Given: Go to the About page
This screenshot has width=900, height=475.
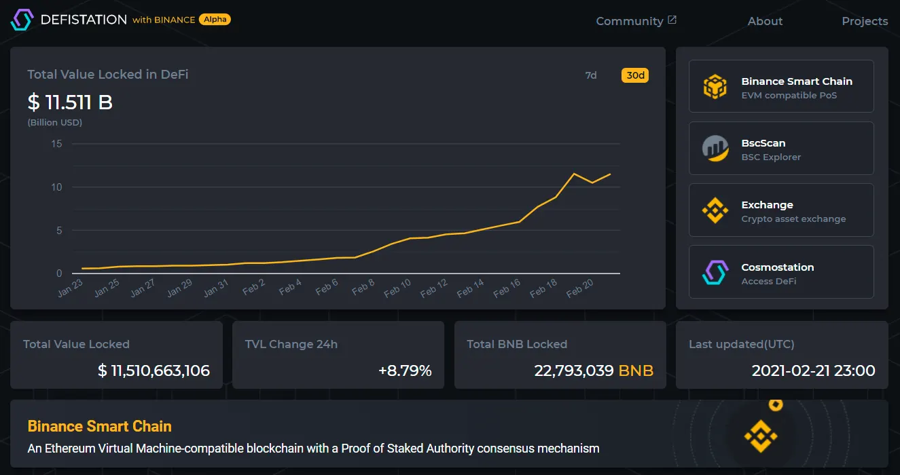Looking at the screenshot, I should [x=765, y=21].
